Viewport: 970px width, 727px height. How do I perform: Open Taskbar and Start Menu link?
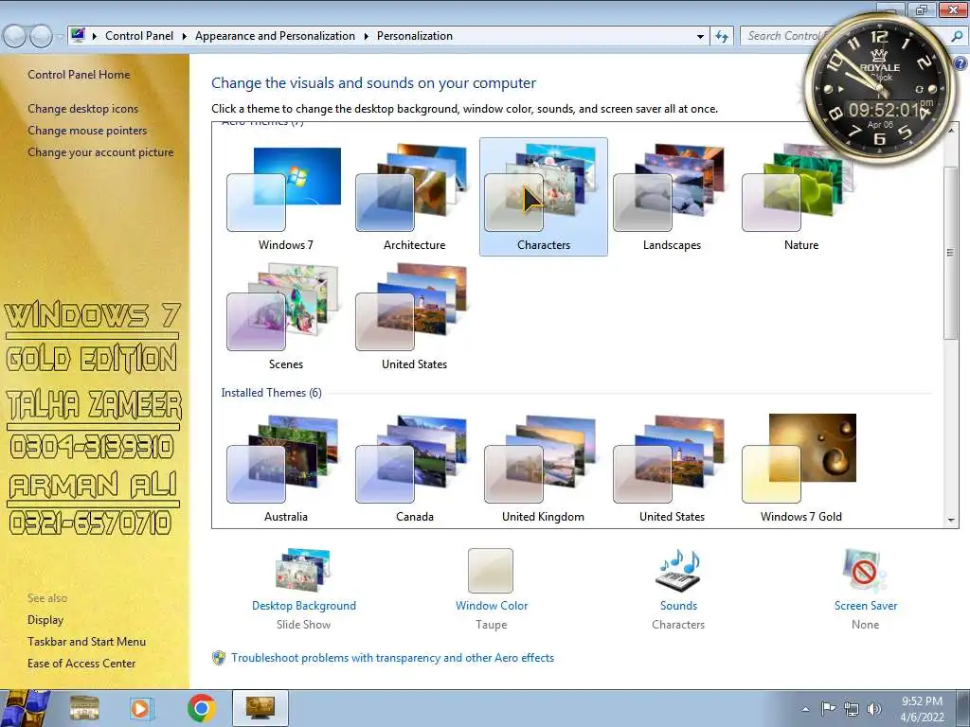(x=86, y=642)
